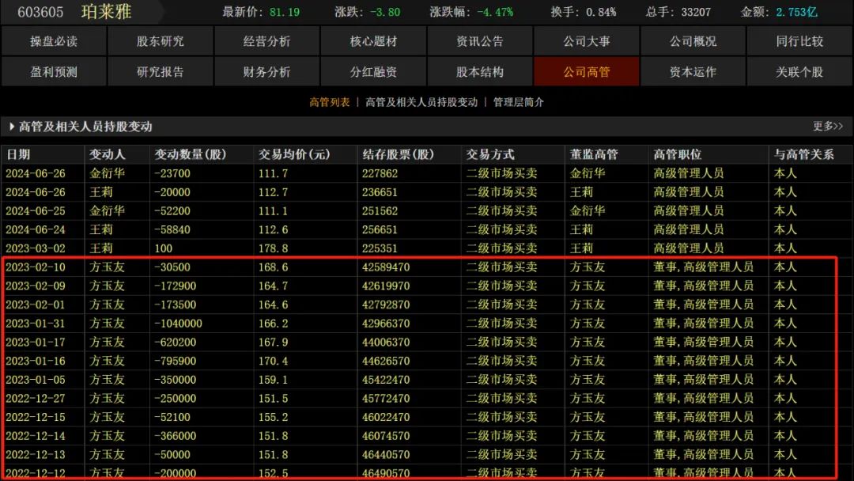Click the 变动数量(股) column header
Viewport: 854px width, 481px height.
(x=191, y=154)
